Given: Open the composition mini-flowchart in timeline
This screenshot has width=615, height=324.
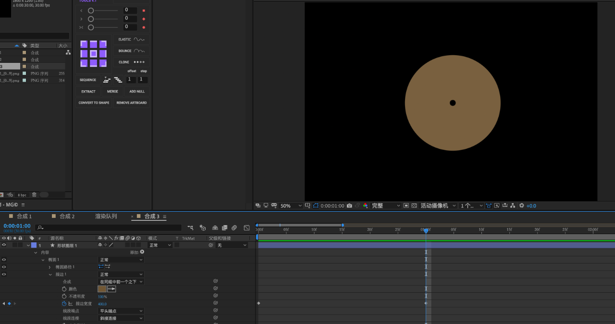Looking at the screenshot, I should 191,228.
